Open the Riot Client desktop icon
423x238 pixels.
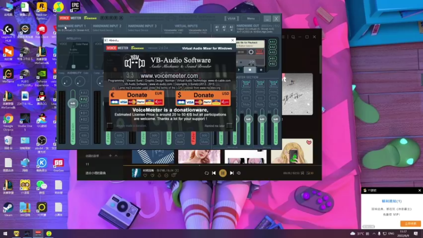42,31
